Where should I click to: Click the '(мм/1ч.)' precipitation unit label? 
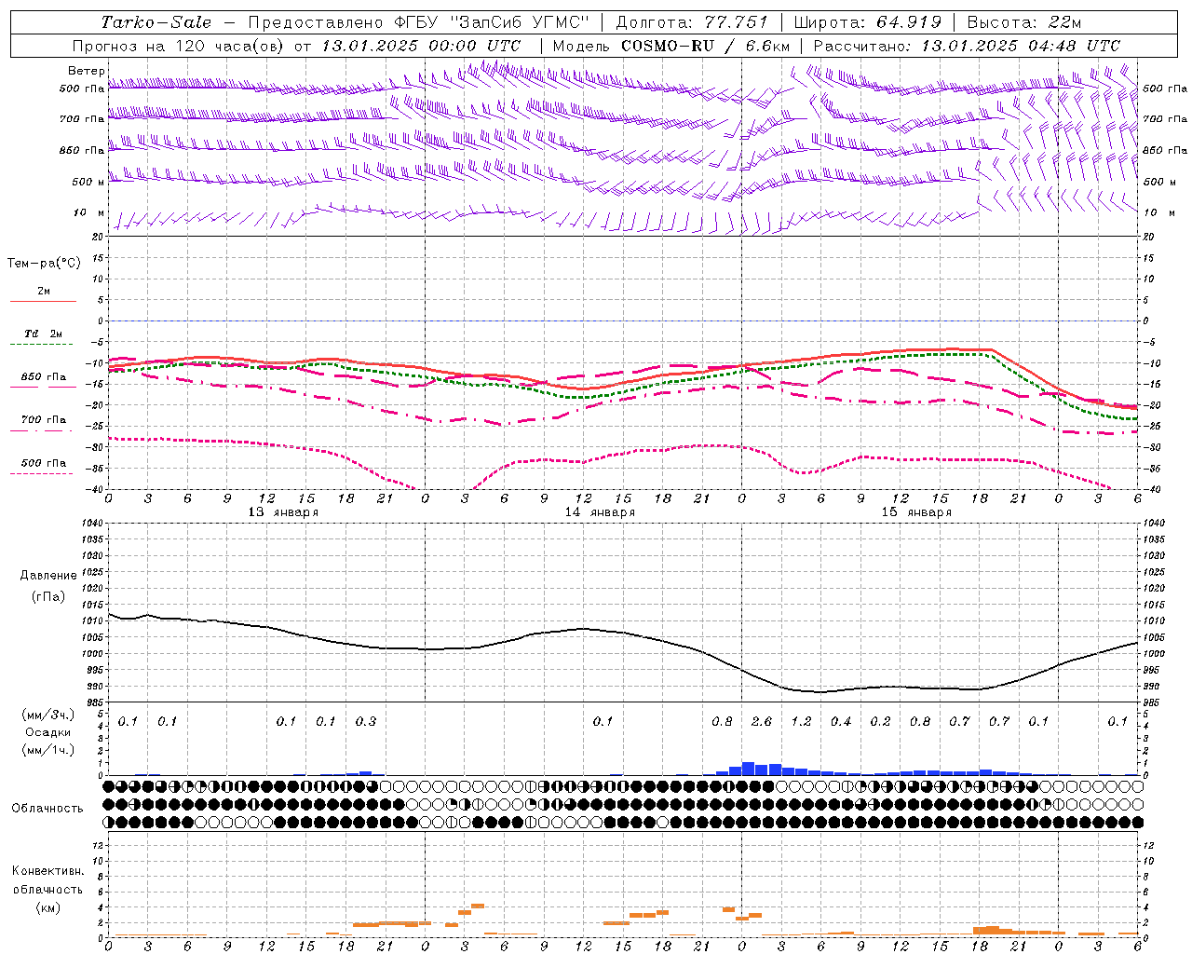[x=48, y=750]
